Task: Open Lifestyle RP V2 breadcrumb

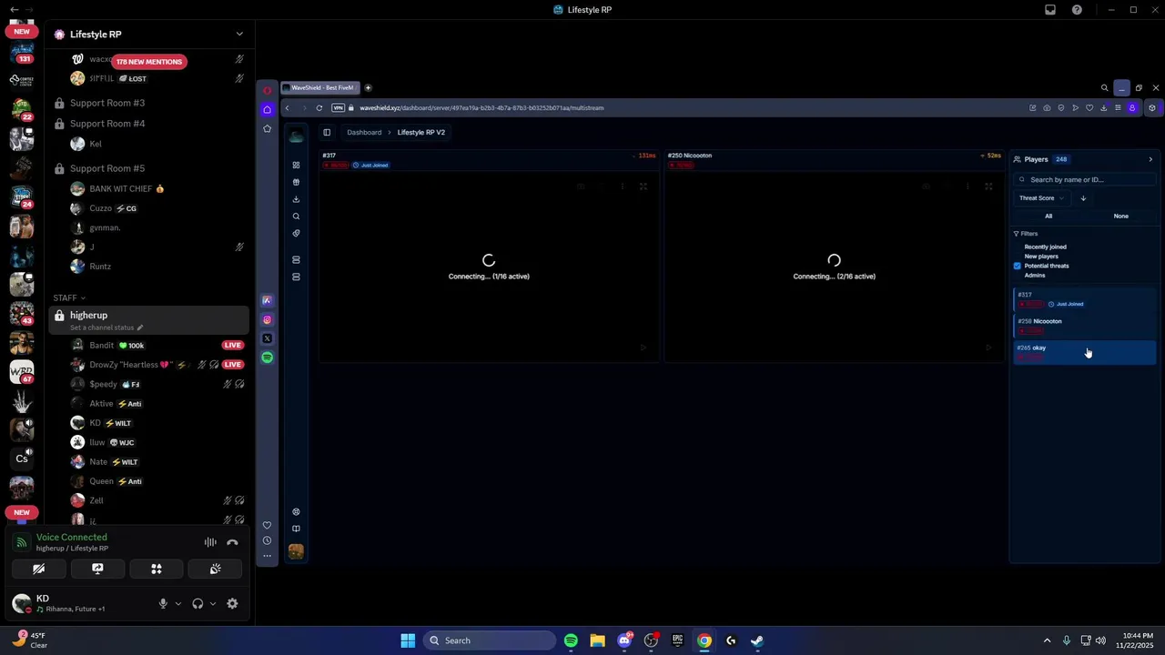Action: 420,132
